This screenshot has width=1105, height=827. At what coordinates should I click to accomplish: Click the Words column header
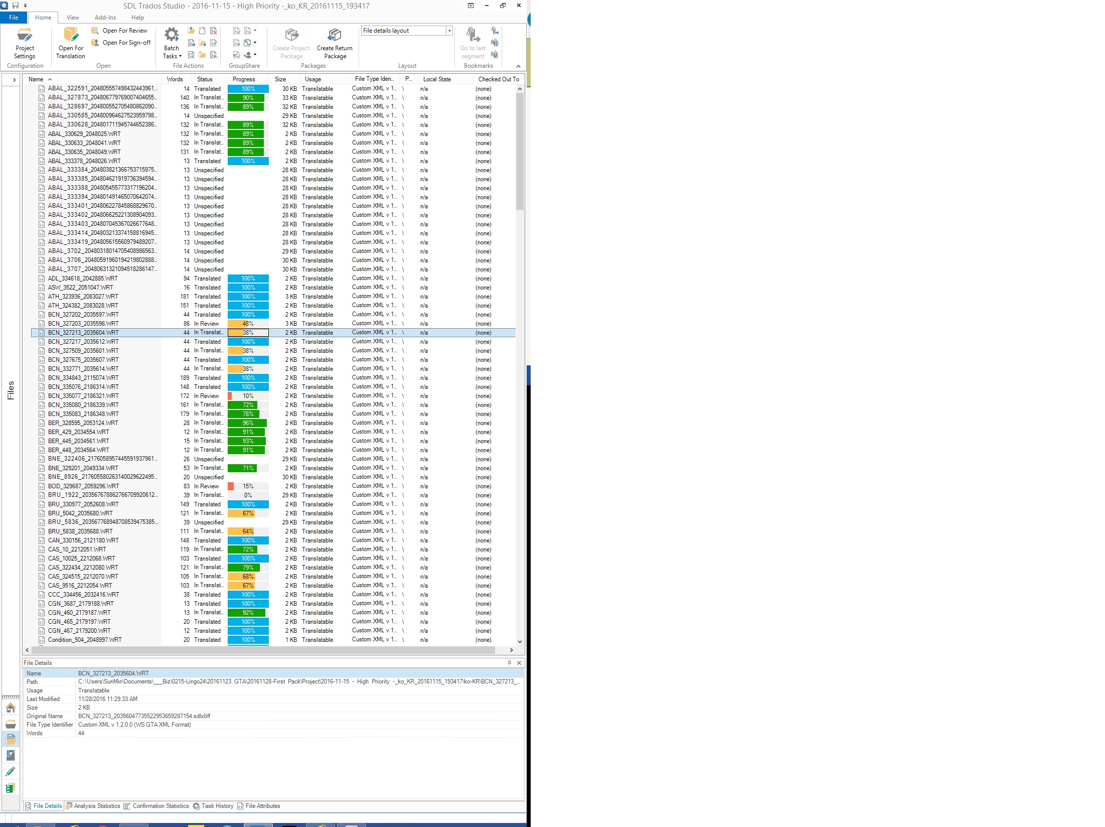[x=175, y=79]
